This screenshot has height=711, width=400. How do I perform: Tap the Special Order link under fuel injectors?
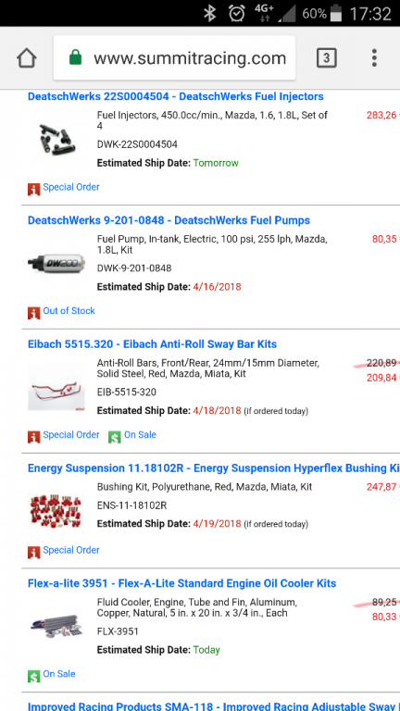70,187
